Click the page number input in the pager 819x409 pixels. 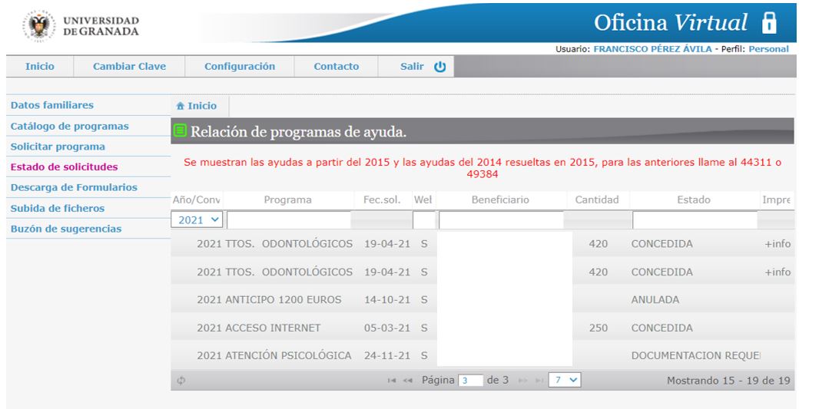470,381
